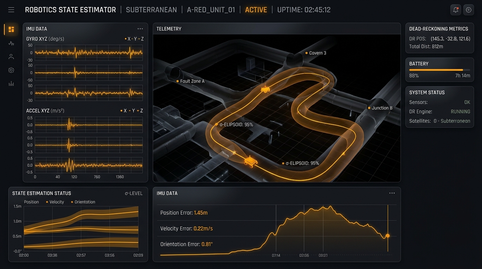Select the SUBTERRANEAN header segment
This screenshot has height=269, width=482.
point(151,10)
